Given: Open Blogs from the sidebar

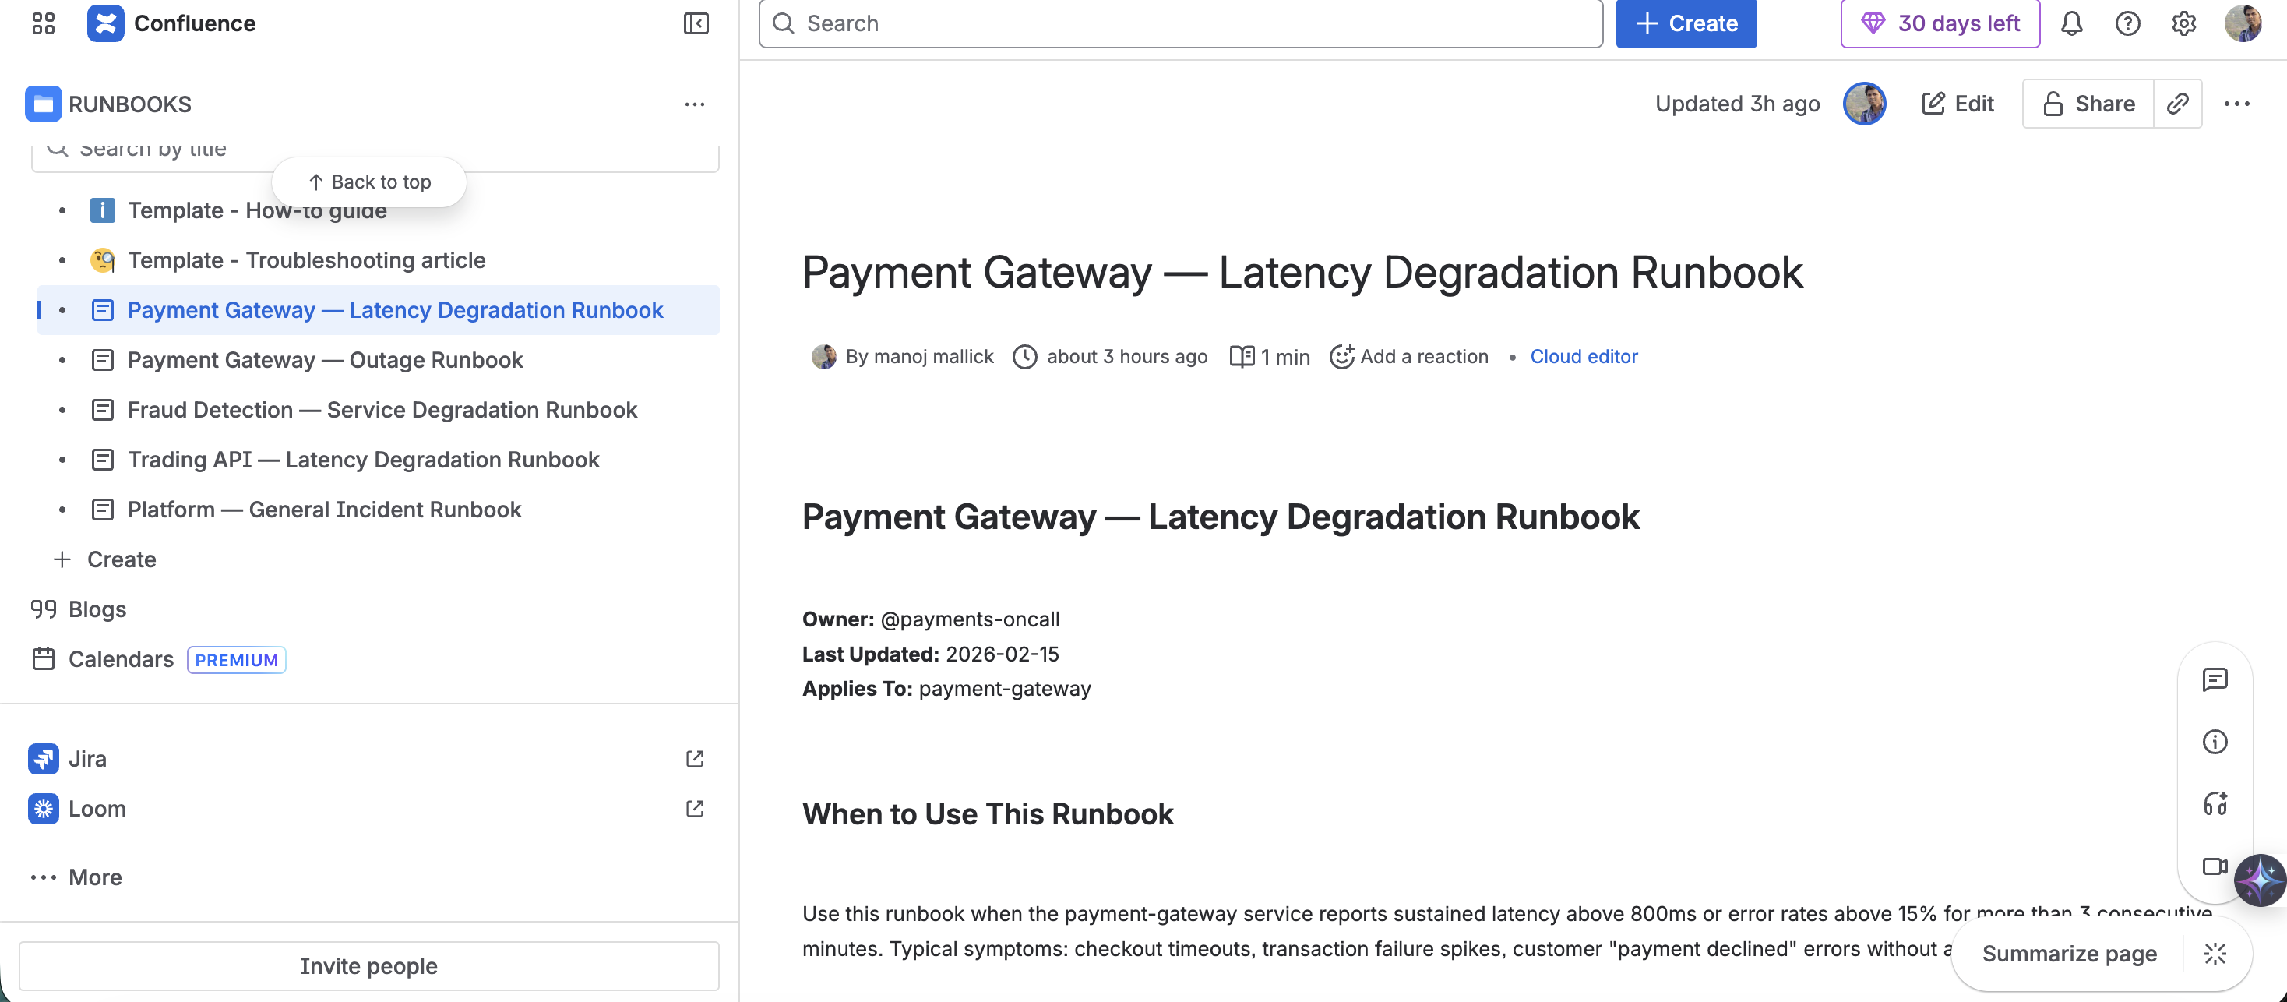Looking at the screenshot, I should tap(97, 609).
